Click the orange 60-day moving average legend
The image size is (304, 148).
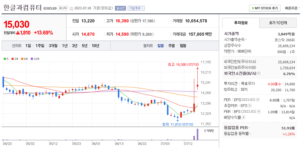[x=25, y=59]
